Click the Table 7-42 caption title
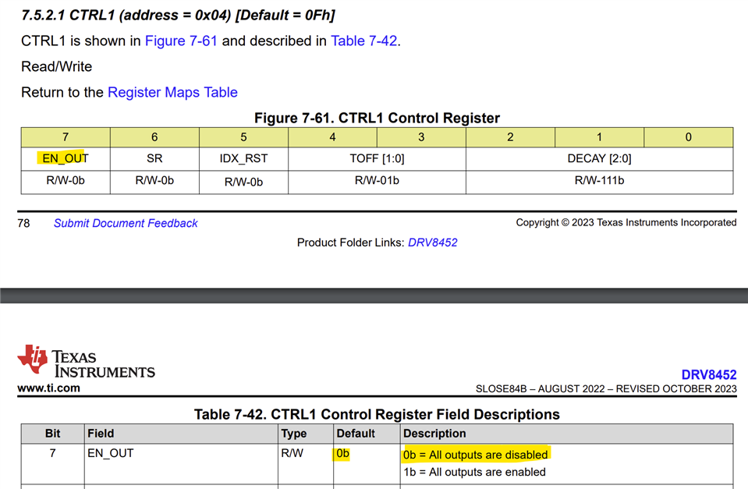Image resolution: width=748 pixels, height=489 pixels. click(x=377, y=414)
